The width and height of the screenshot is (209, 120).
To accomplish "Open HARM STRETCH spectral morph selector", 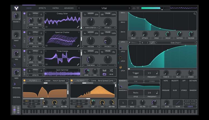I will (x=91, y=28).
